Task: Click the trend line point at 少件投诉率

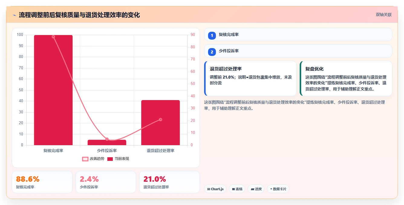Action: (107, 139)
